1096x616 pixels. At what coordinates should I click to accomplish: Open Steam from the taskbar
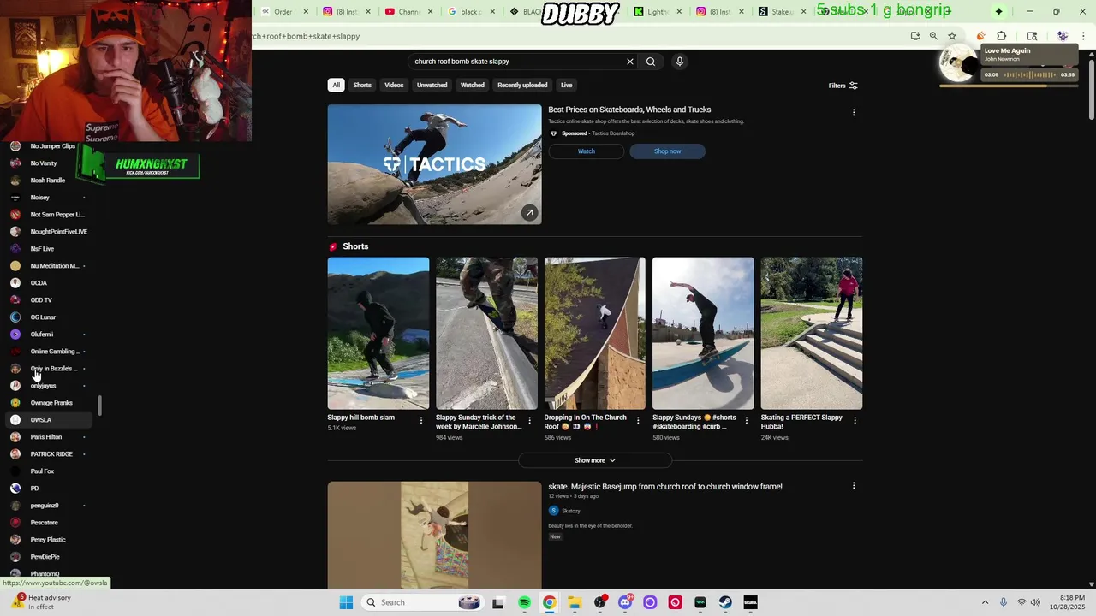tap(725, 602)
